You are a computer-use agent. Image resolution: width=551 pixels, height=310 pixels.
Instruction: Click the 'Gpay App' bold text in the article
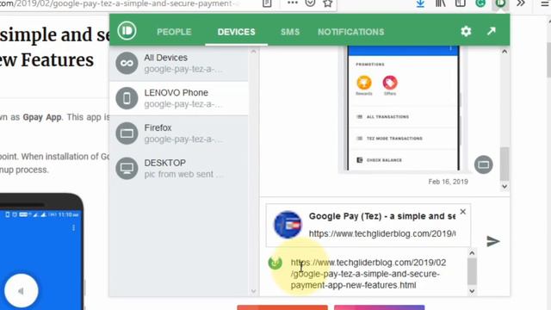pyautogui.click(x=42, y=117)
